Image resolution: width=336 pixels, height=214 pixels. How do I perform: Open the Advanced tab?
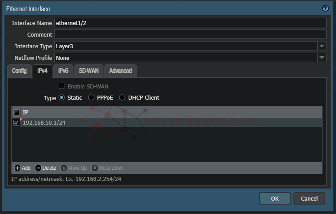[x=121, y=71]
